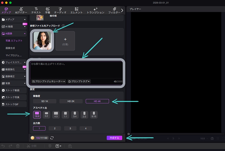
Task: Set output count to 4
Action: coord(85,128)
